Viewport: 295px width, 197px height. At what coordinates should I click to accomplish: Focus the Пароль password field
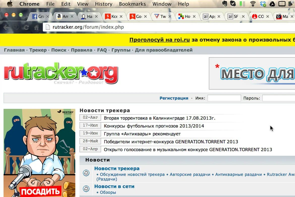[279, 98]
